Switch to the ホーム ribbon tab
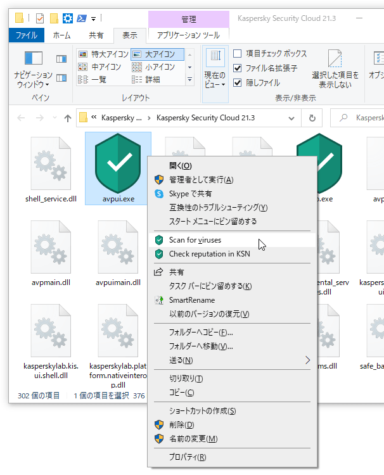Image resolution: width=384 pixels, height=475 pixels. 61,35
